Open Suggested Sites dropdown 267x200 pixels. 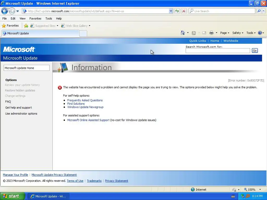(x=44, y=26)
